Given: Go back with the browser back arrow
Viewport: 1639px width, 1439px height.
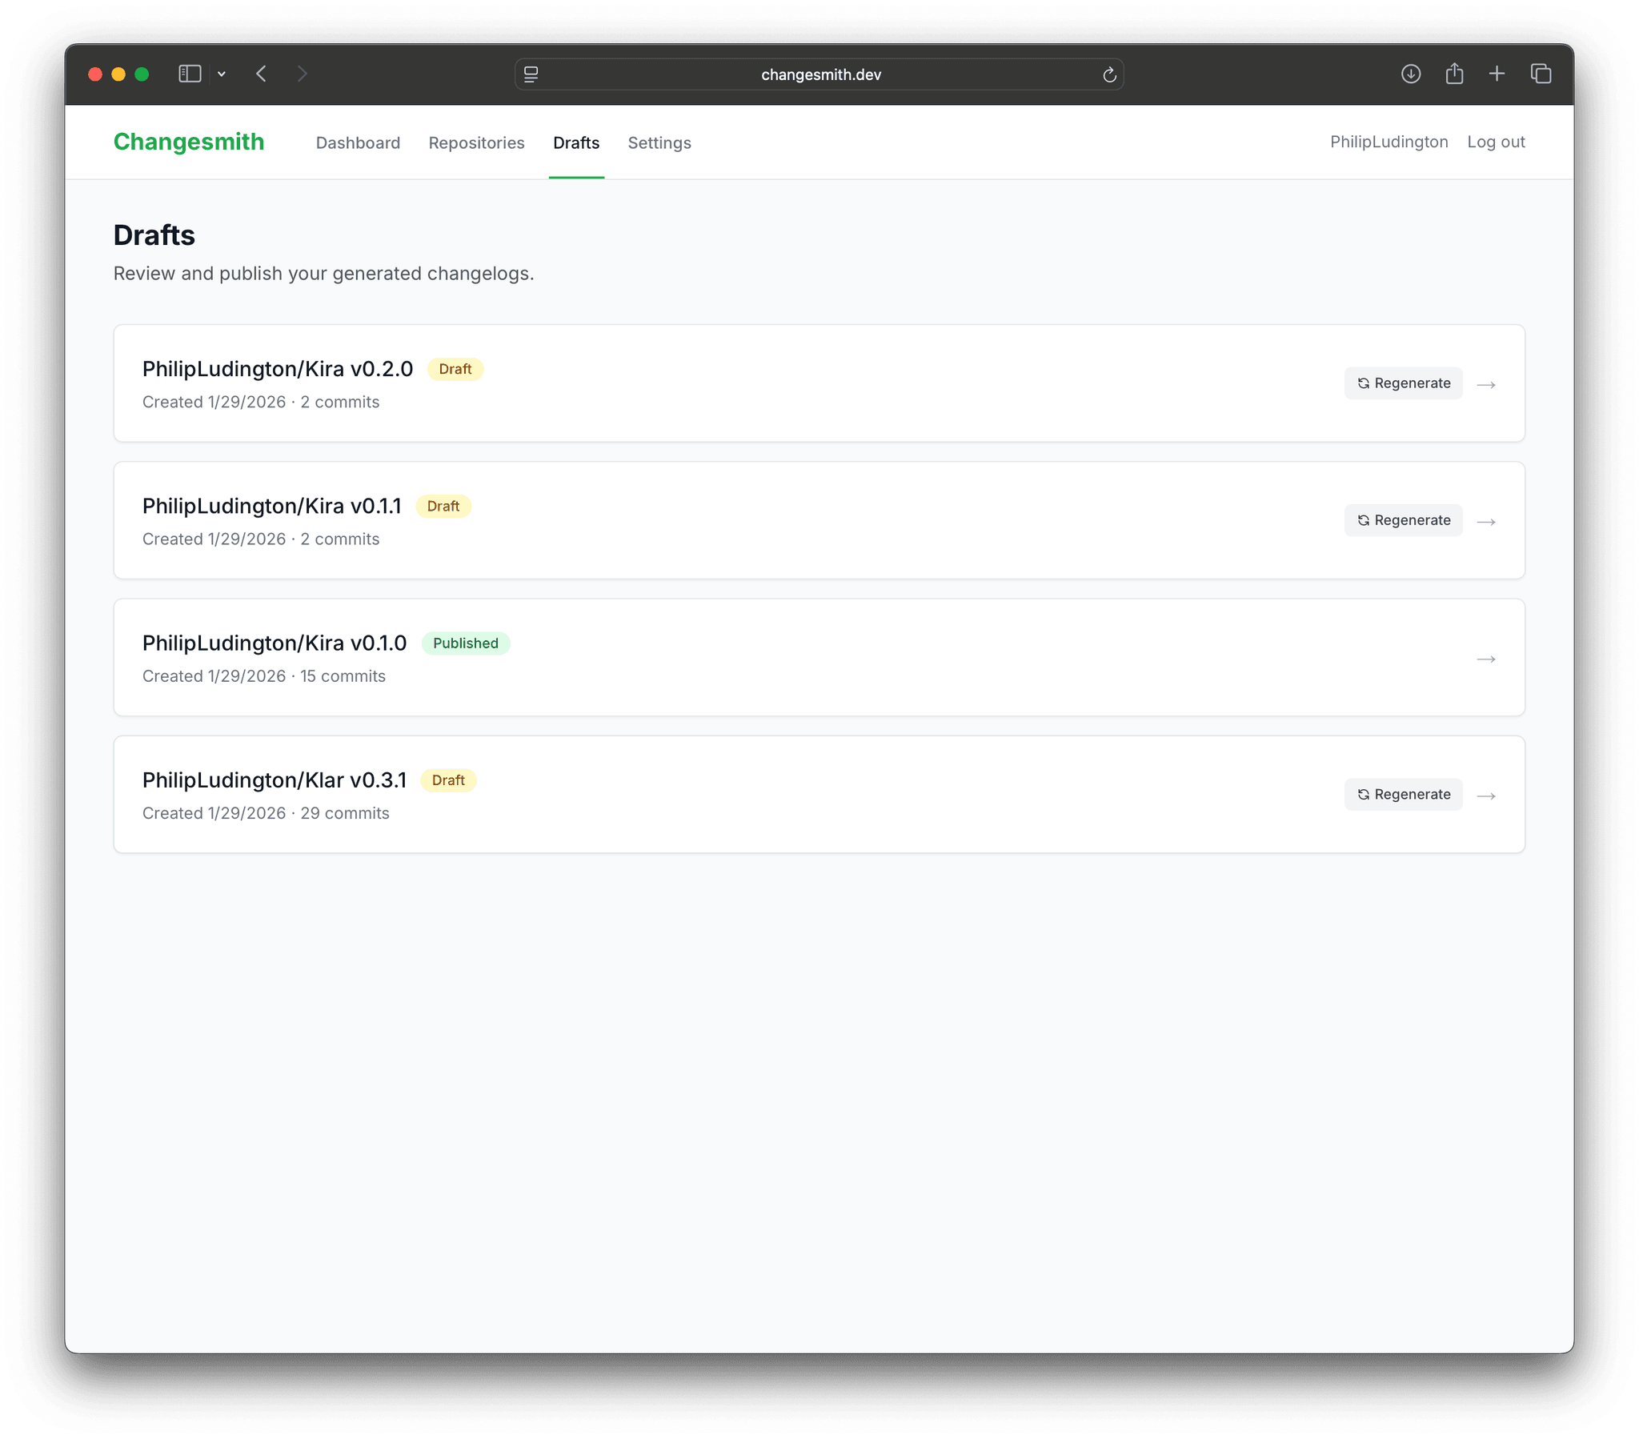Looking at the screenshot, I should click(x=262, y=74).
